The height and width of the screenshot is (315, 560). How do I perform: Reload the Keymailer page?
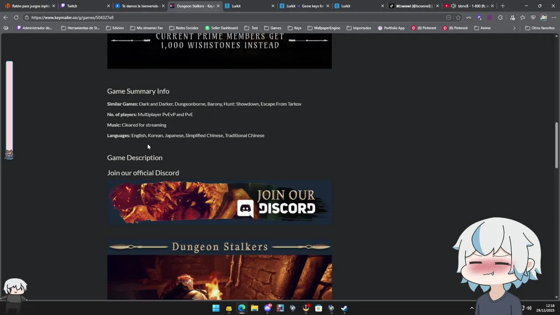point(16,17)
